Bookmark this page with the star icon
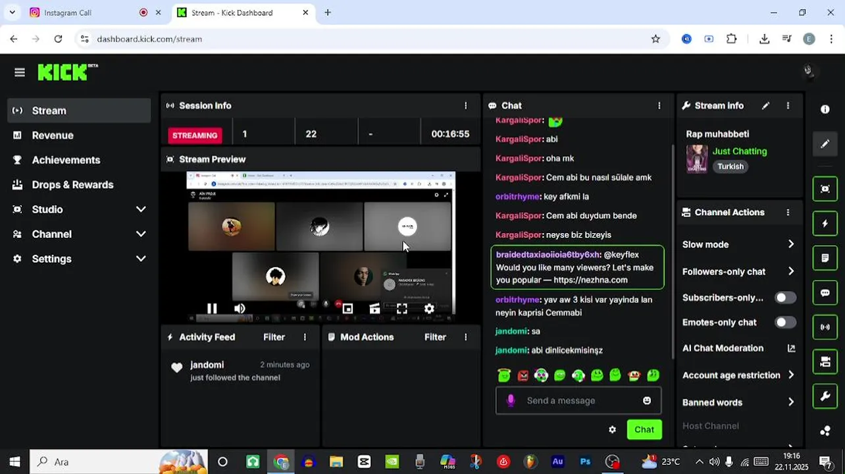The height and width of the screenshot is (474, 845). click(655, 39)
